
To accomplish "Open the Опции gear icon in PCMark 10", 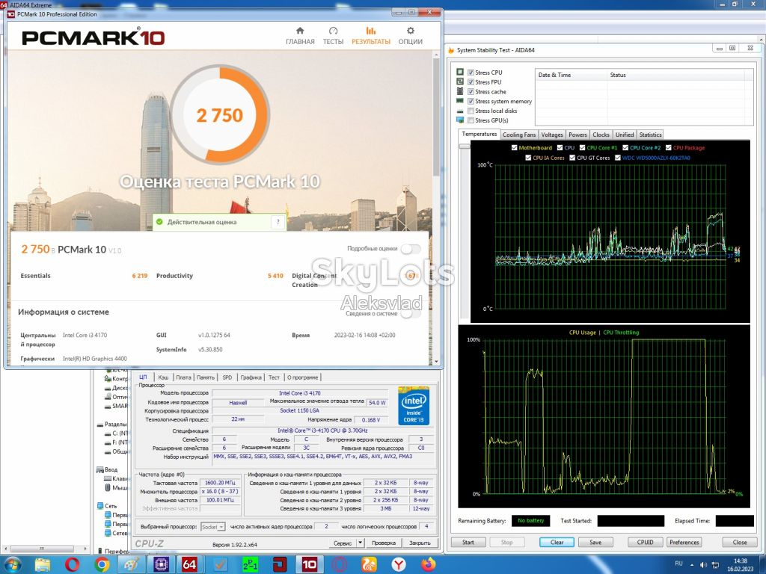I will pos(411,31).
